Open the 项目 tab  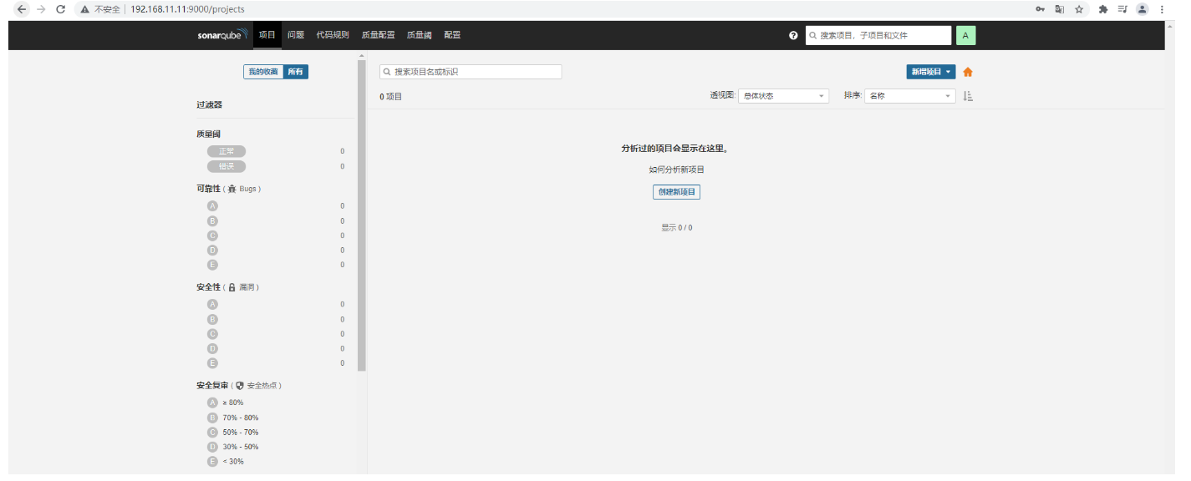[x=267, y=35]
